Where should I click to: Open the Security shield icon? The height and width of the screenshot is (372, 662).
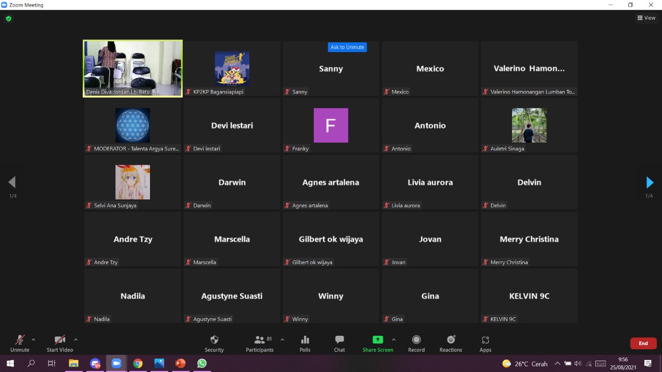(x=214, y=340)
